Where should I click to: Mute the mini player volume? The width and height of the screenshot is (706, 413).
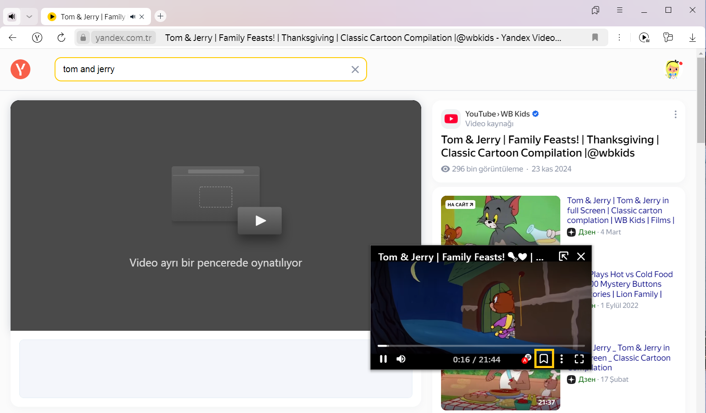tap(401, 359)
